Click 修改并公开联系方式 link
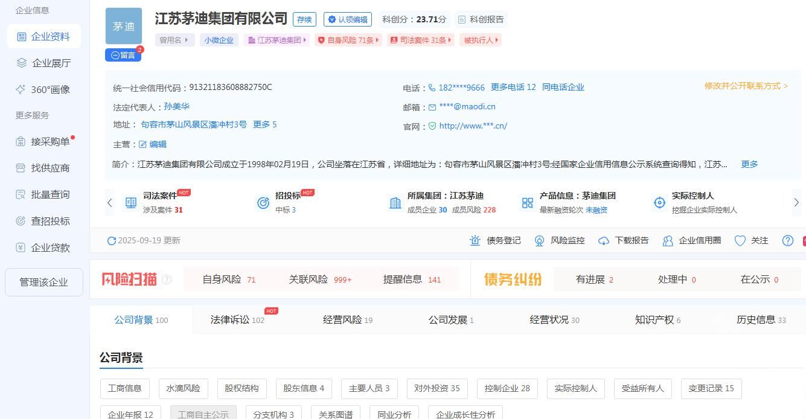 [x=746, y=86]
